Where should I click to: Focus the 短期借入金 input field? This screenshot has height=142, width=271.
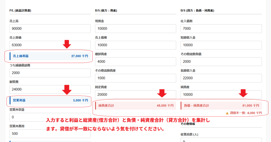tap(221, 45)
